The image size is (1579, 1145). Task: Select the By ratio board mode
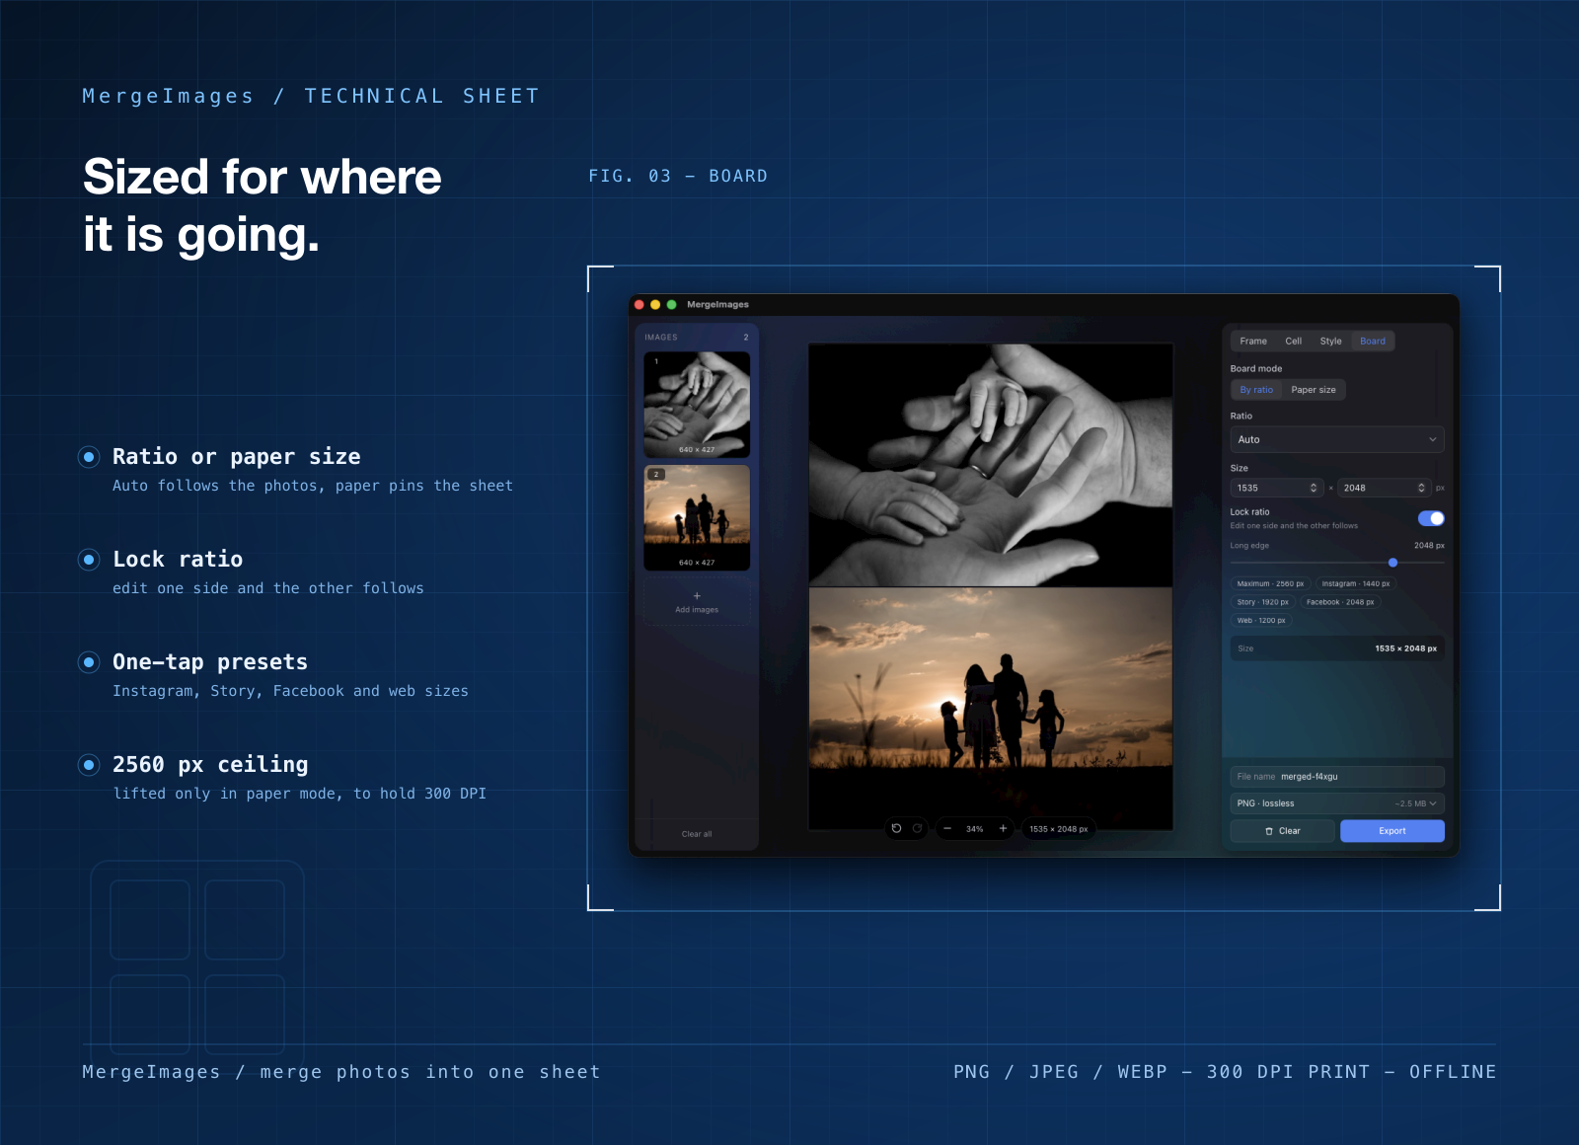coord(1256,389)
